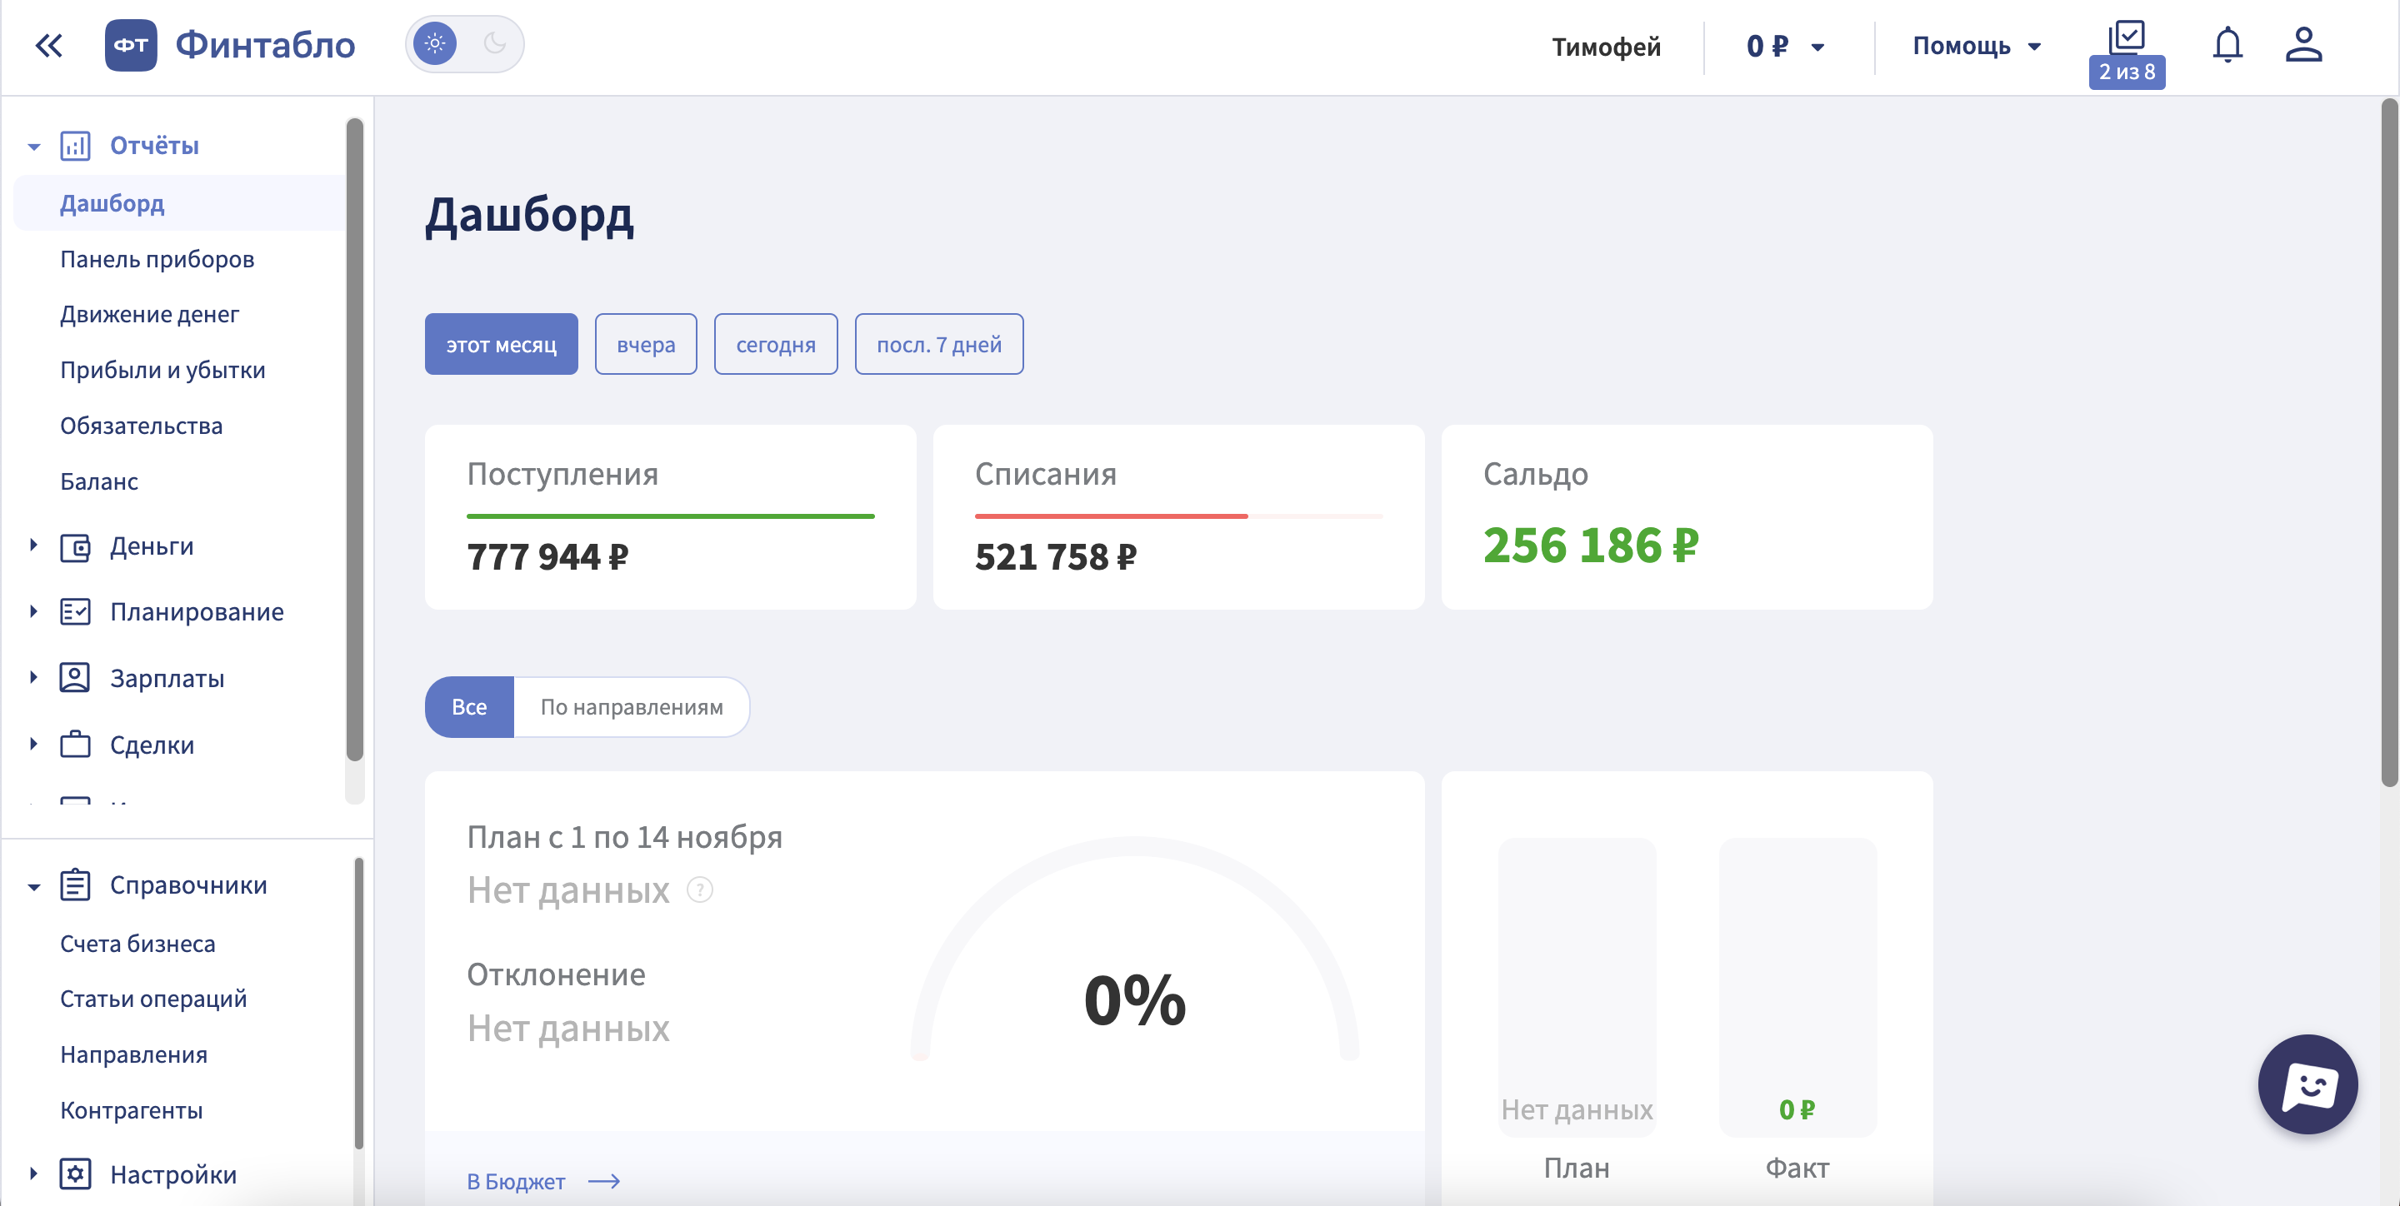
Task: Expand the Помощь dropdown
Action: coord(1975,46)
